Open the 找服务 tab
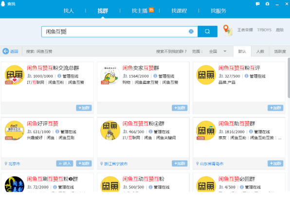Screen dimensions: 290x200 click(218, 11)
